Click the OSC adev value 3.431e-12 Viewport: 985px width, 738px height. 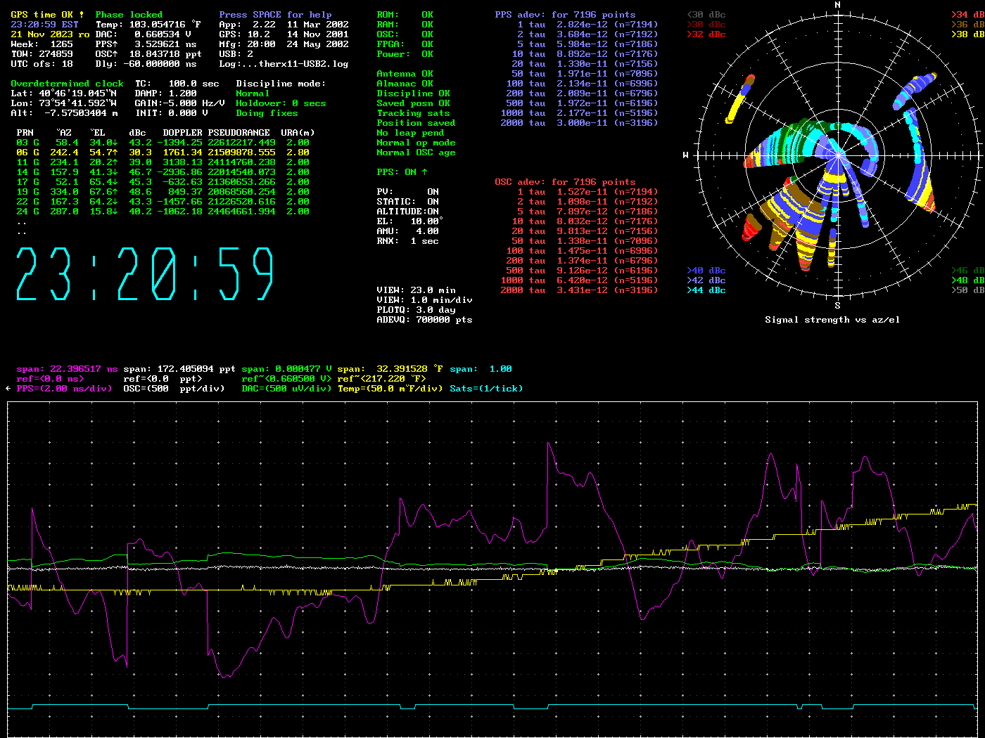coord(582,290)
